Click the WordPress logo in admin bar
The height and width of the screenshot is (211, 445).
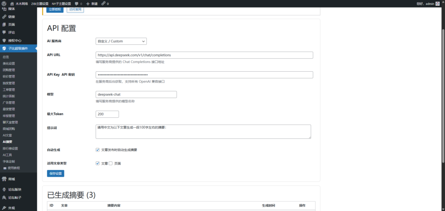coord(4,3)
